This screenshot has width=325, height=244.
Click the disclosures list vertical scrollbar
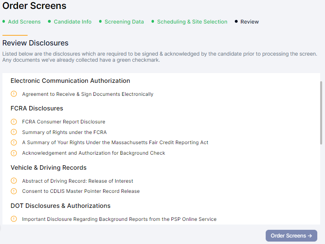[321, 113]
